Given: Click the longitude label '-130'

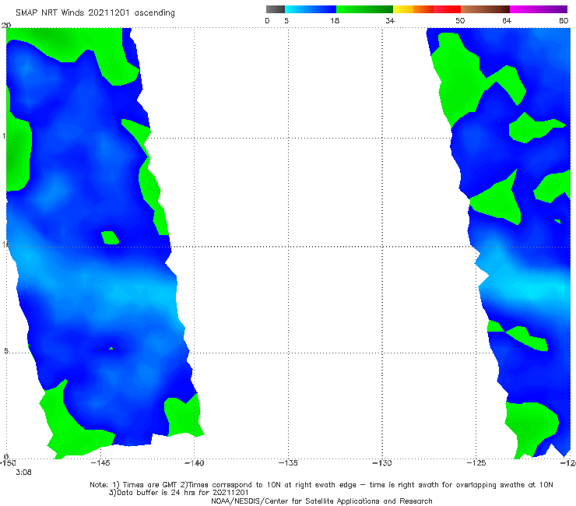Looking at the screenshot, I should (382, 462).
